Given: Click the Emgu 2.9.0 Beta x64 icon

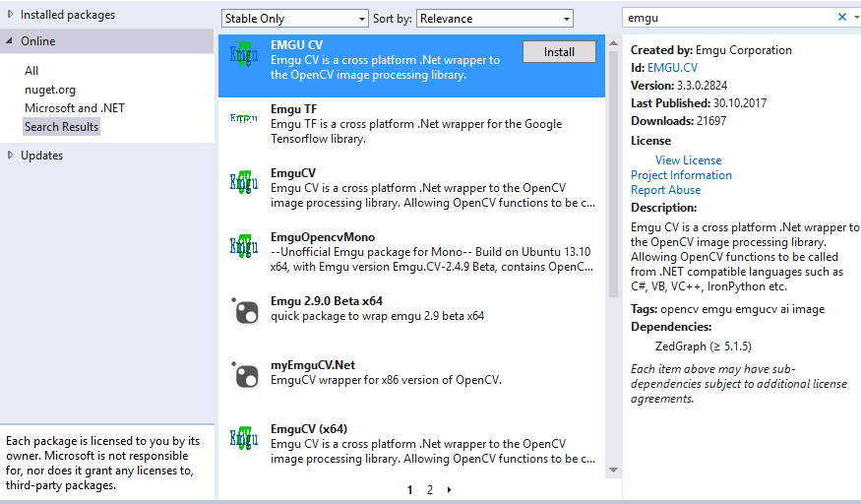Looking at the screenshot, I should (243, 311).
